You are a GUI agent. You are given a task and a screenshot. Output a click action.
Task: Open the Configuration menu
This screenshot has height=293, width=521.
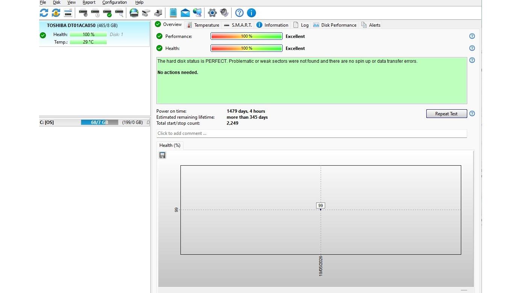(115, 2)
